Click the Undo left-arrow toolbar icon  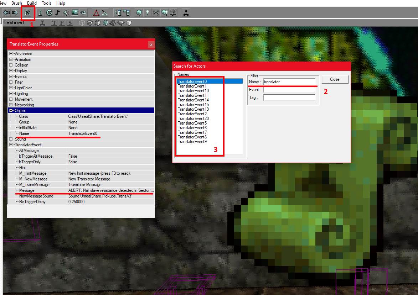pyautogui.click(x=6, y=12)
